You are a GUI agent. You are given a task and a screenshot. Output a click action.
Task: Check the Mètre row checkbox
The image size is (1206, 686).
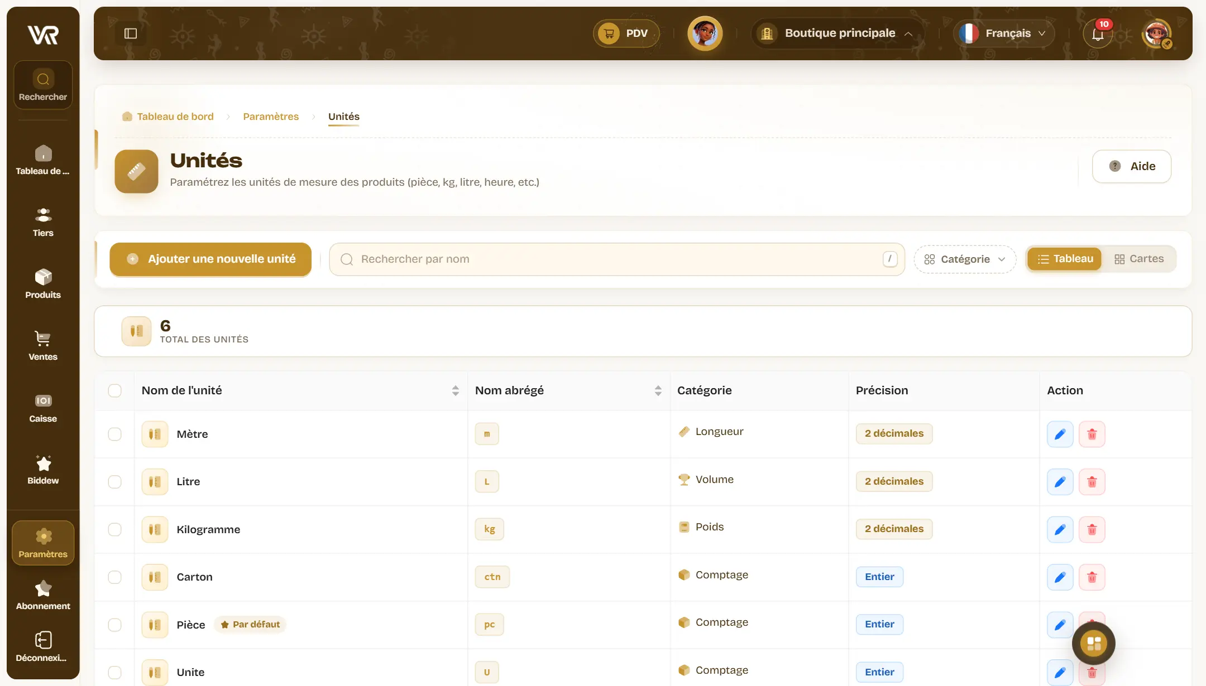pos(114,434)
